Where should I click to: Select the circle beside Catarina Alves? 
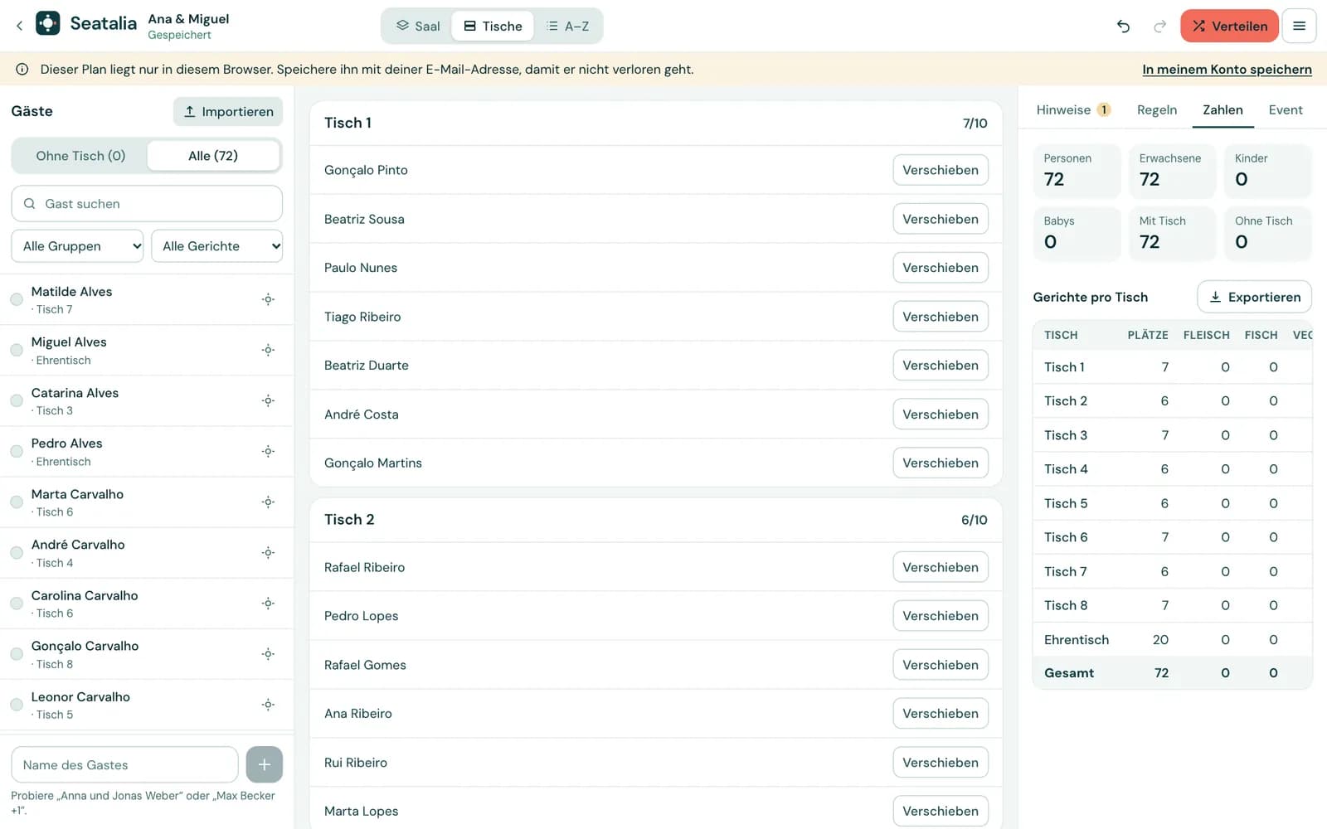[17, 400]
